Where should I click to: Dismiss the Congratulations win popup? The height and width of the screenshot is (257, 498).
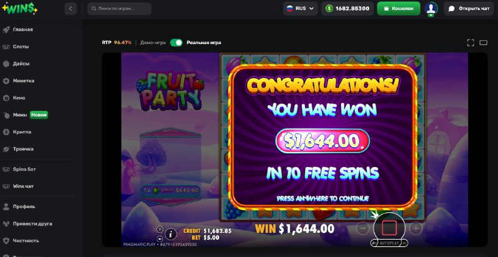click(322, 138)
